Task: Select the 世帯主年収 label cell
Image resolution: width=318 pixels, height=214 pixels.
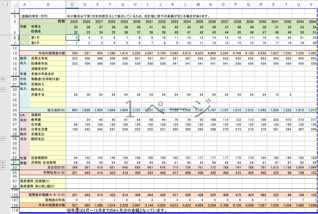Action: 48,58
